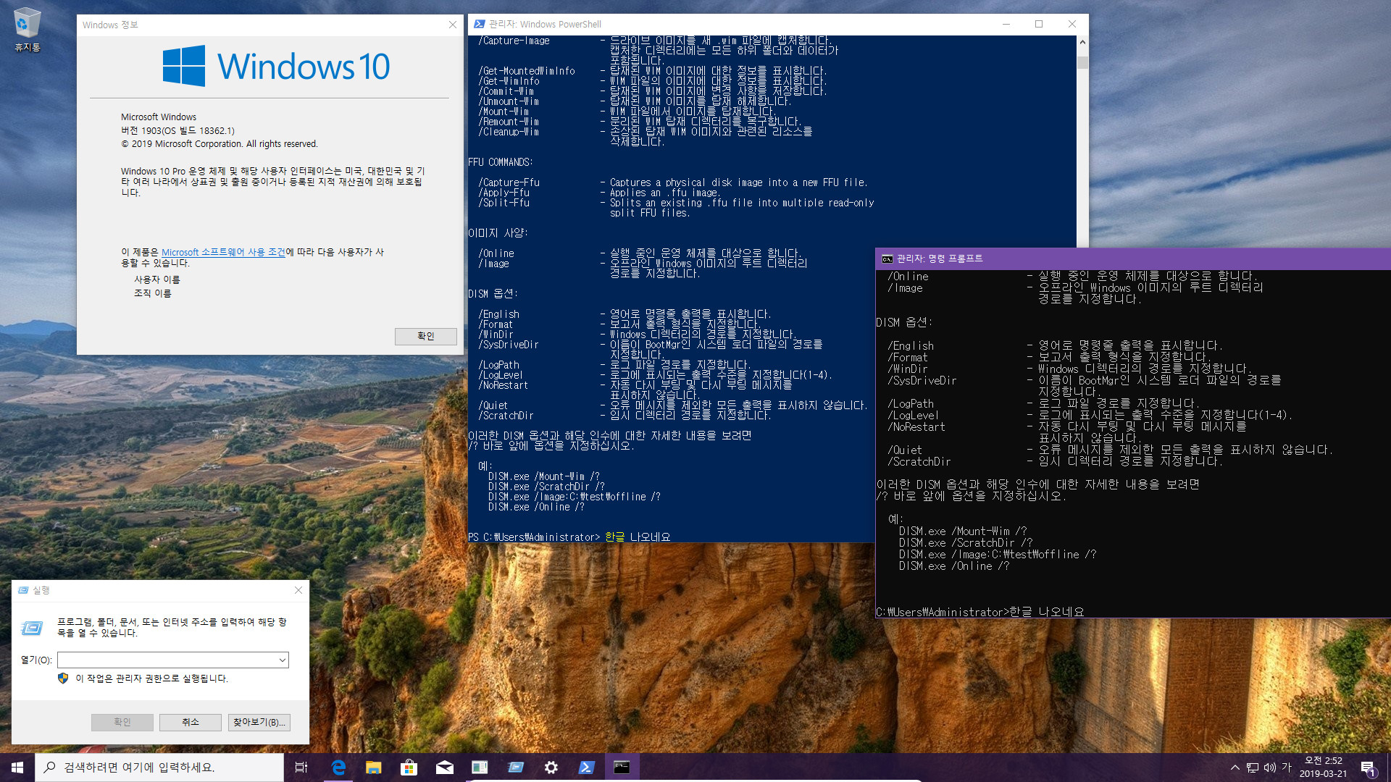Open the Microsoft software license terms link

click(223, 252)
